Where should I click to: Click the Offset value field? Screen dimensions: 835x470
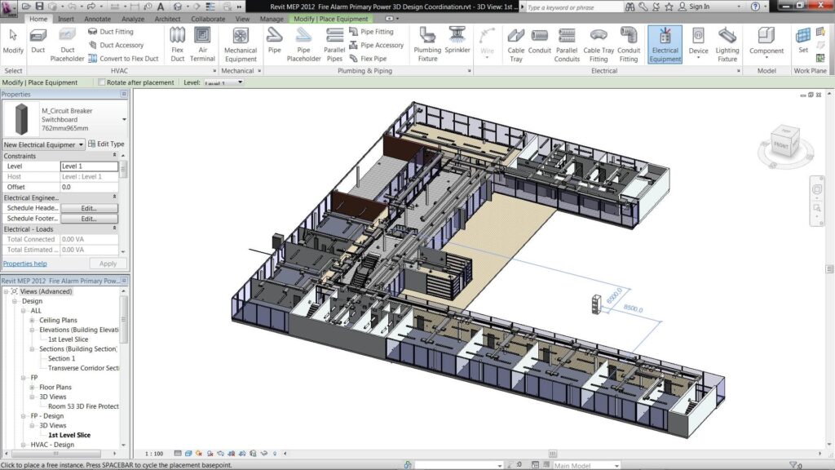89,187
